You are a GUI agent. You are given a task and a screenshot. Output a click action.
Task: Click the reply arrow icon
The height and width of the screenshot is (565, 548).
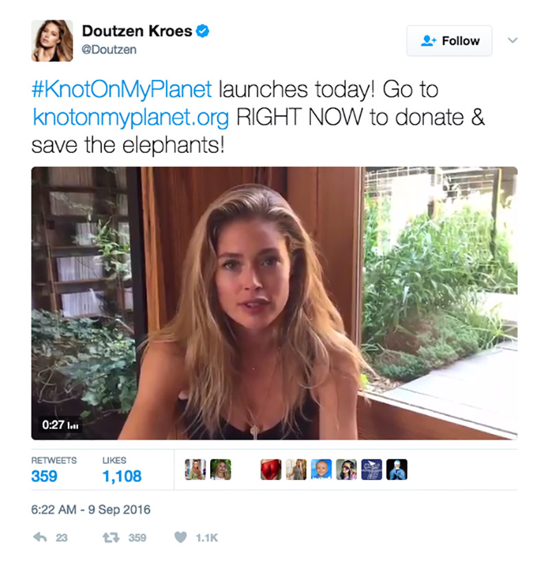tap(40, 537)
